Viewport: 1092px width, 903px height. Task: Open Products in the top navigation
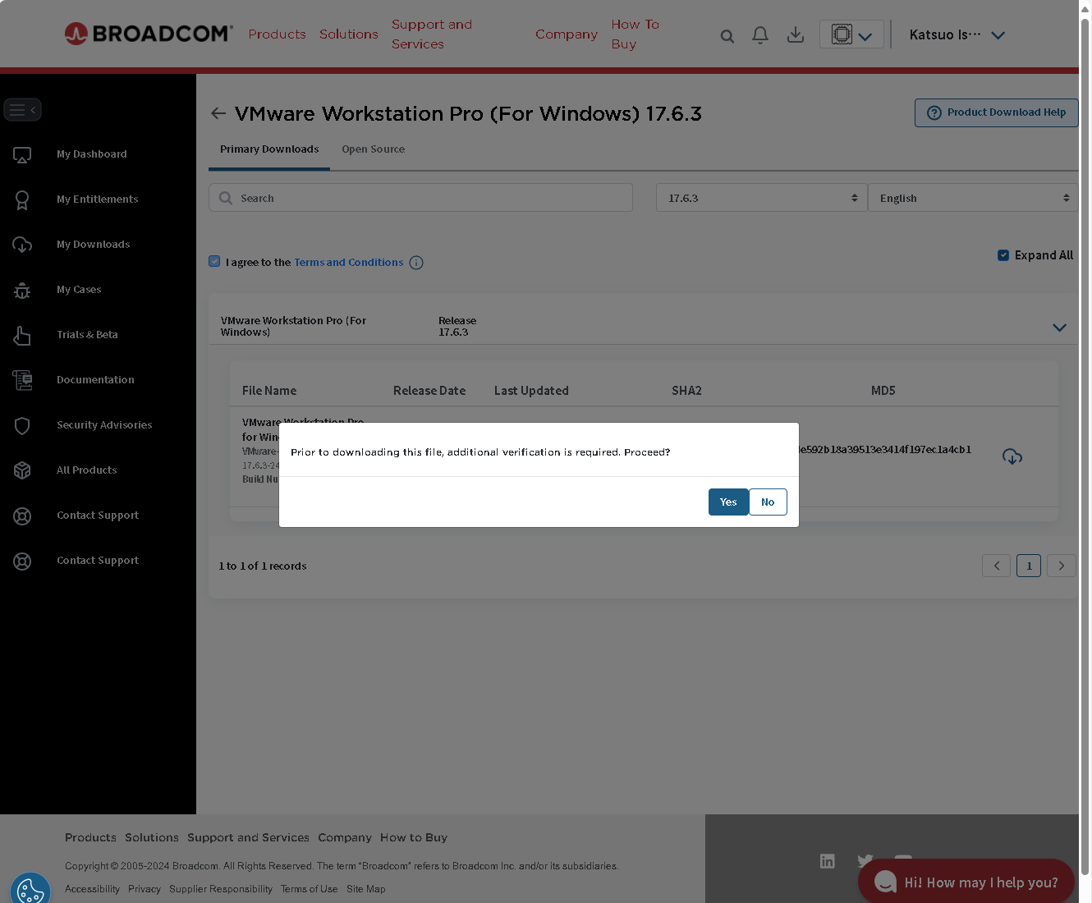coord(278,34)
